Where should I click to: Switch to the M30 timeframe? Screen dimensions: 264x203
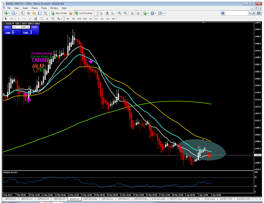85,19
